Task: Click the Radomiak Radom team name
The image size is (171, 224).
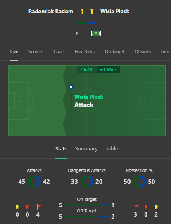Action: 51,11
